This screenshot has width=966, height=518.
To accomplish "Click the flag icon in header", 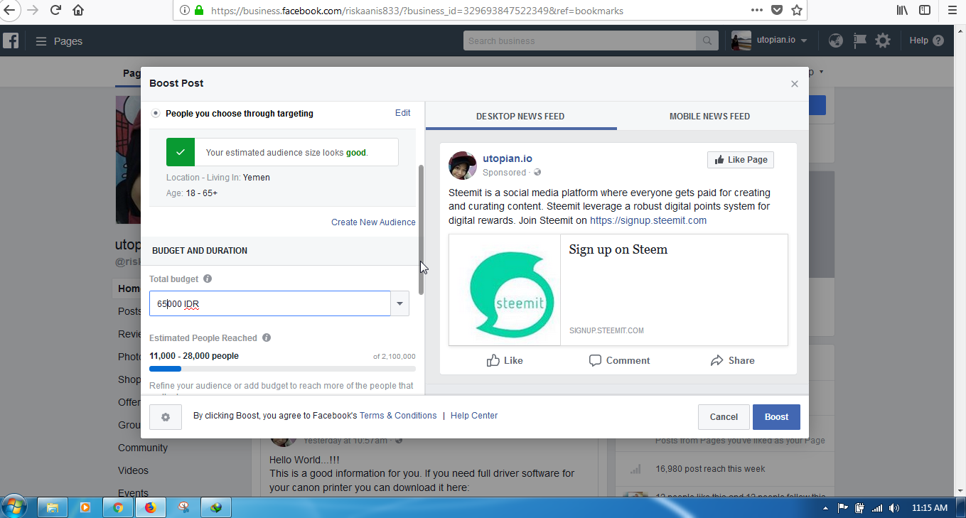I will [859, 41].
